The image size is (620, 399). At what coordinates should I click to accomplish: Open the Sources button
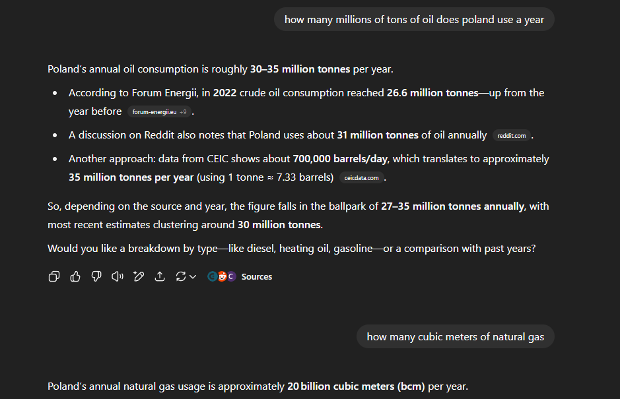click(257, 276)
